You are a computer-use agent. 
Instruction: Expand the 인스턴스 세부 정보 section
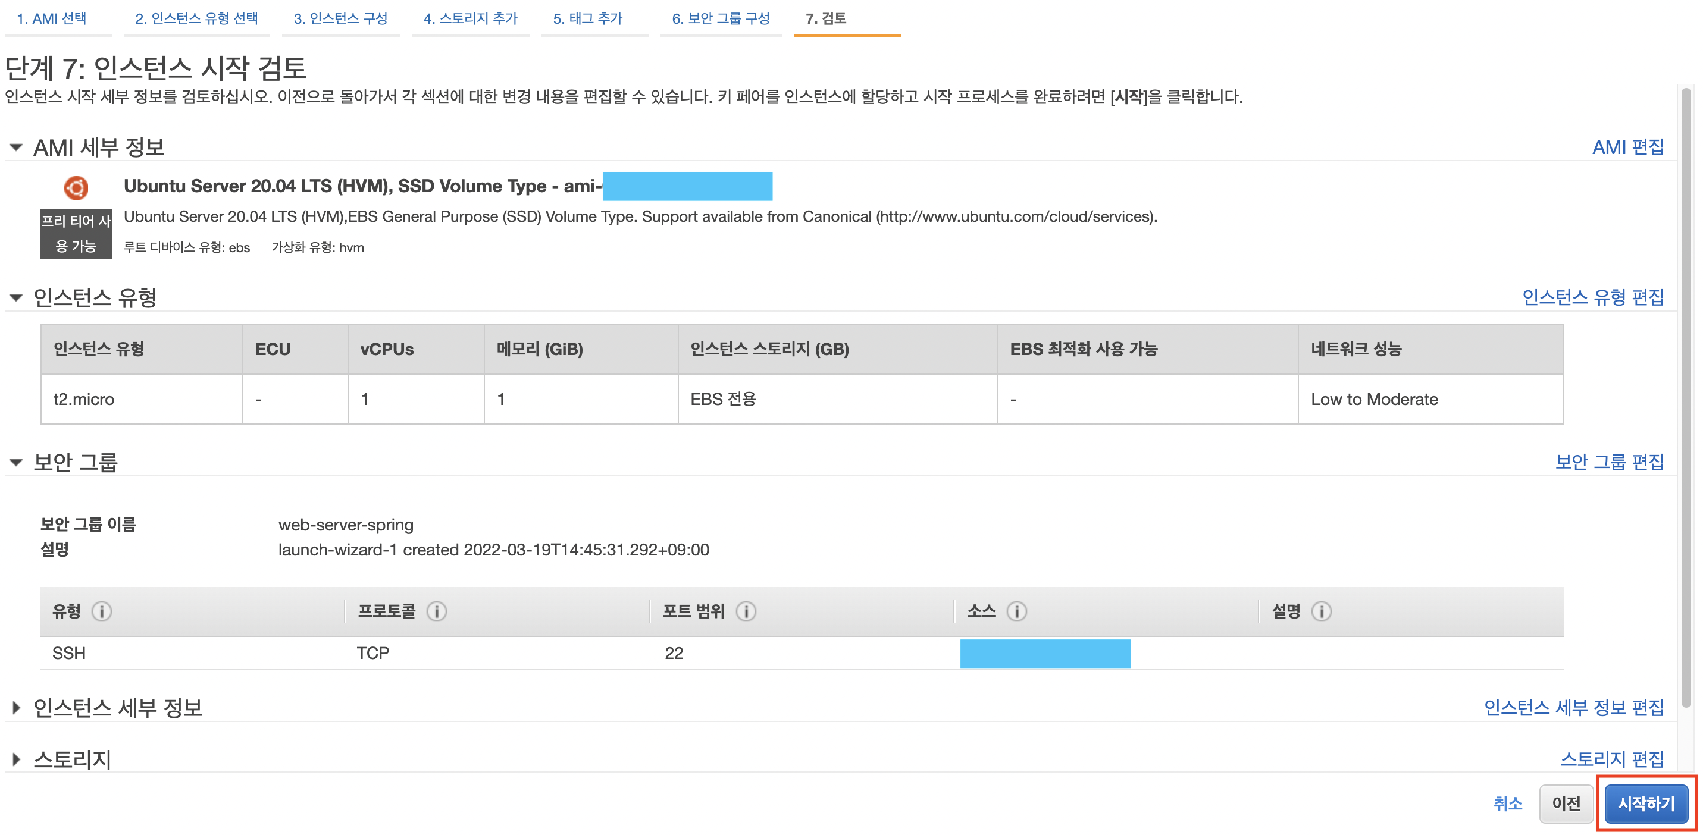tap(17, 708)
